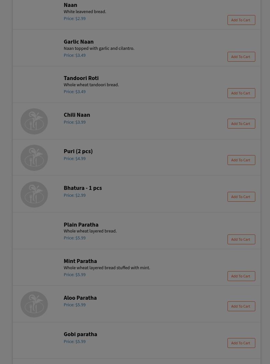Image resolution: width=270 pixels, height=364 pixels.
Task: Open the Garlic Naan item title
Action: click(78, 42)
